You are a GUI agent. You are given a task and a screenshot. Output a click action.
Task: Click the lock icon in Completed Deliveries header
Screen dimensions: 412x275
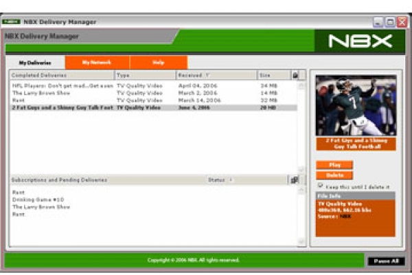coord(295,75)
